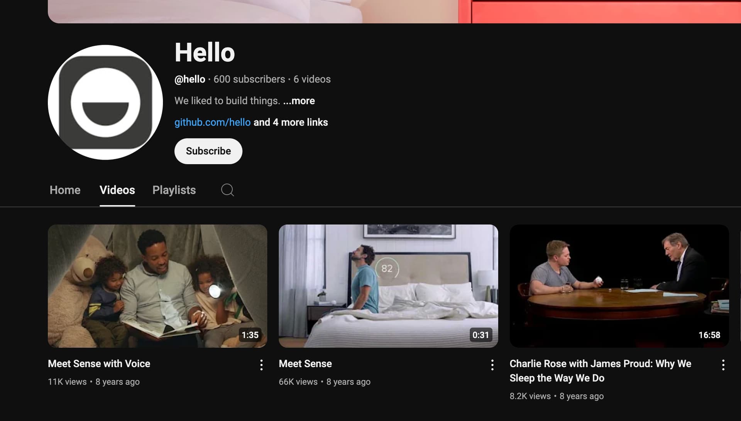Viewport: 741px width, 421px height.
Task: Open options menu for Meet Sense with Voice
Action: [x=261, y=365]
